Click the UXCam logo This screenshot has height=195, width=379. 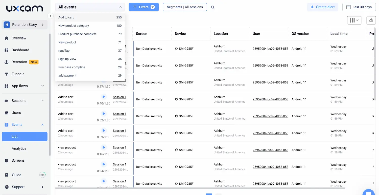(x=25, y=8)
